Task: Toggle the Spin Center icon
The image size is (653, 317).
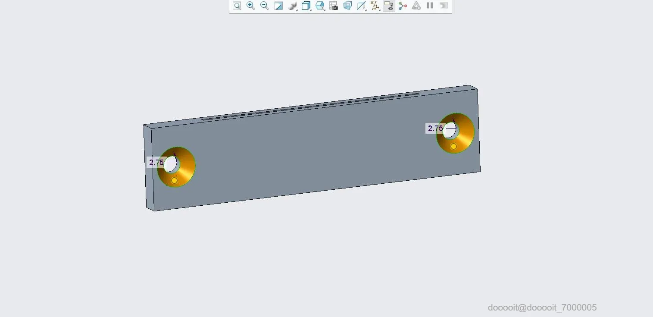Action: [x=403, y=6]
